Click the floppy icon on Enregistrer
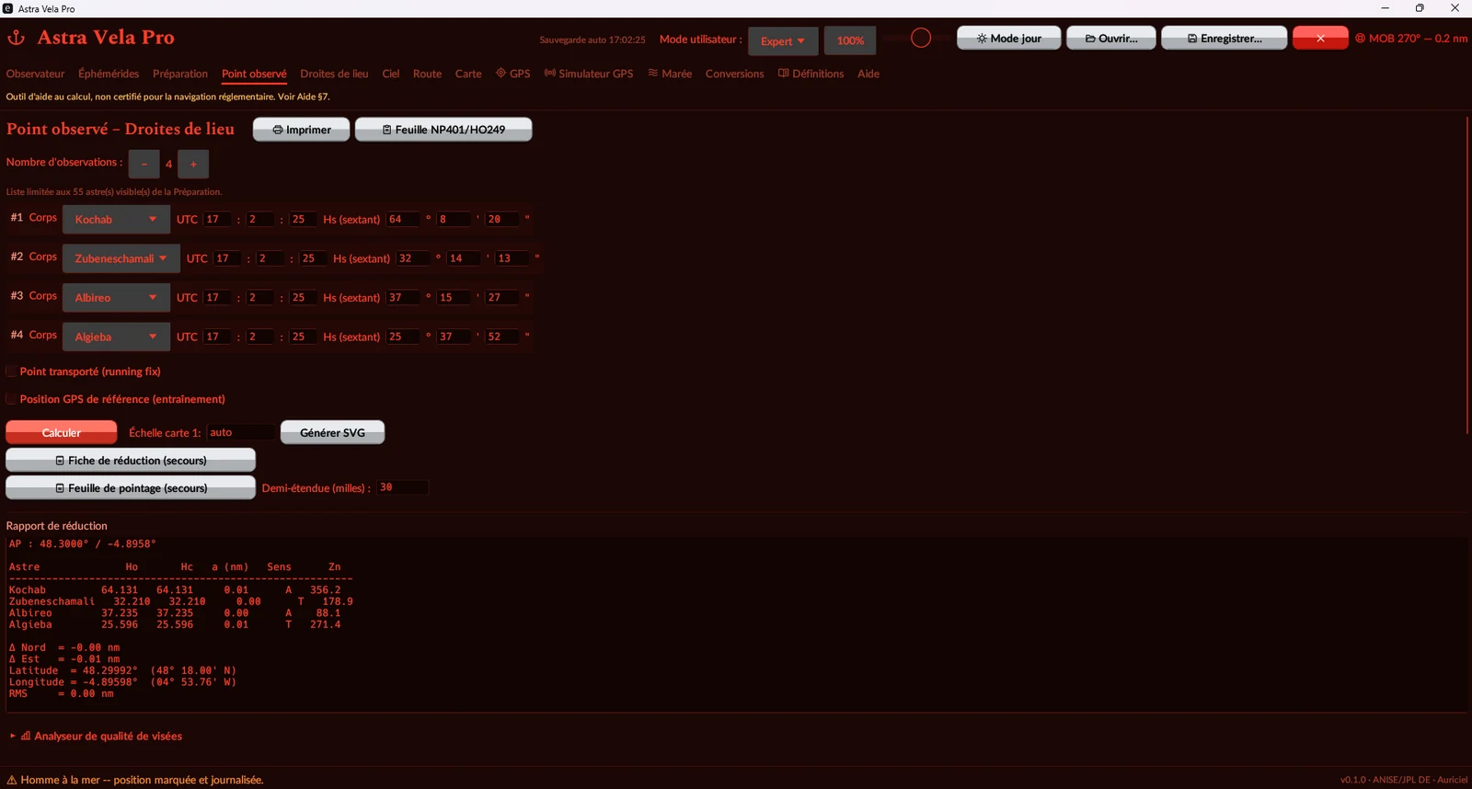This screenshot has width=1472, height=789. [1192, 39]
